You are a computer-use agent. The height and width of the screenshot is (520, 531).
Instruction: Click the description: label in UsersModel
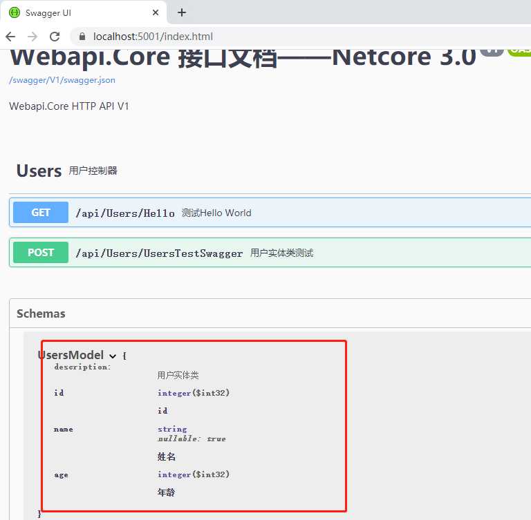click(82, 367)
